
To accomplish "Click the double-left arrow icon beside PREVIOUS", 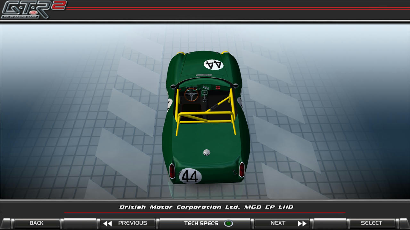I will (x=107, y=223).
